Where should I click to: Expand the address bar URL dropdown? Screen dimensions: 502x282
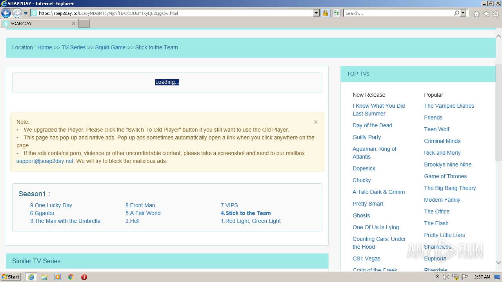[x=316, y=13]
